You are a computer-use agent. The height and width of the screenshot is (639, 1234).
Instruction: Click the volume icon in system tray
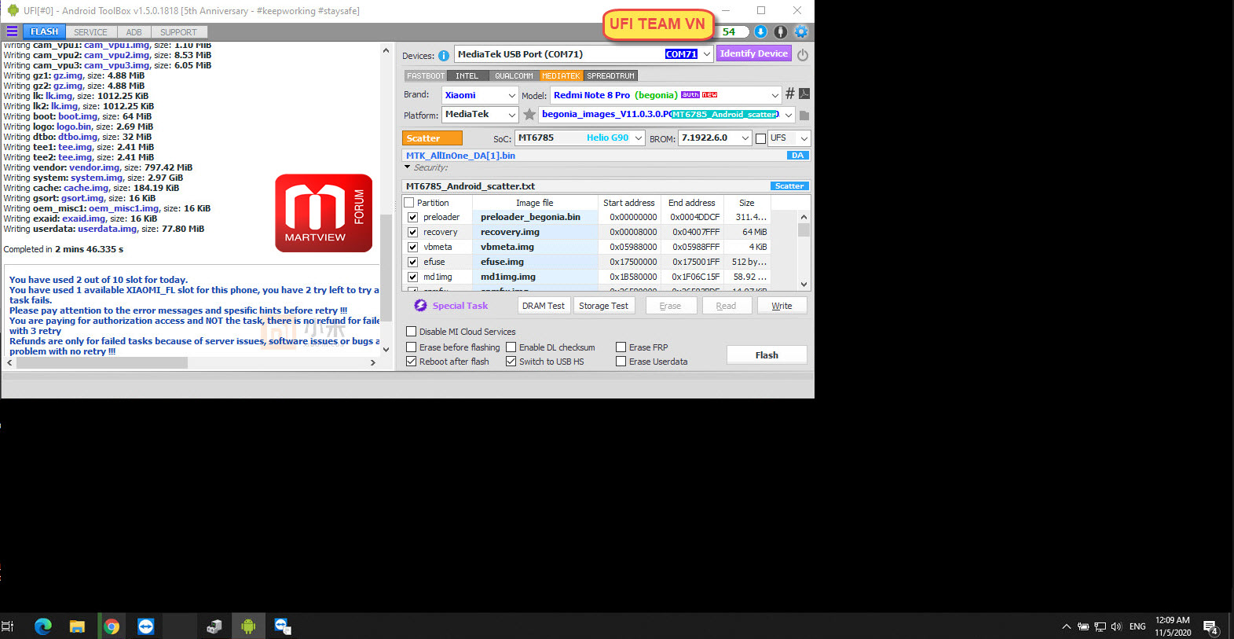(x=1116, y=626)
